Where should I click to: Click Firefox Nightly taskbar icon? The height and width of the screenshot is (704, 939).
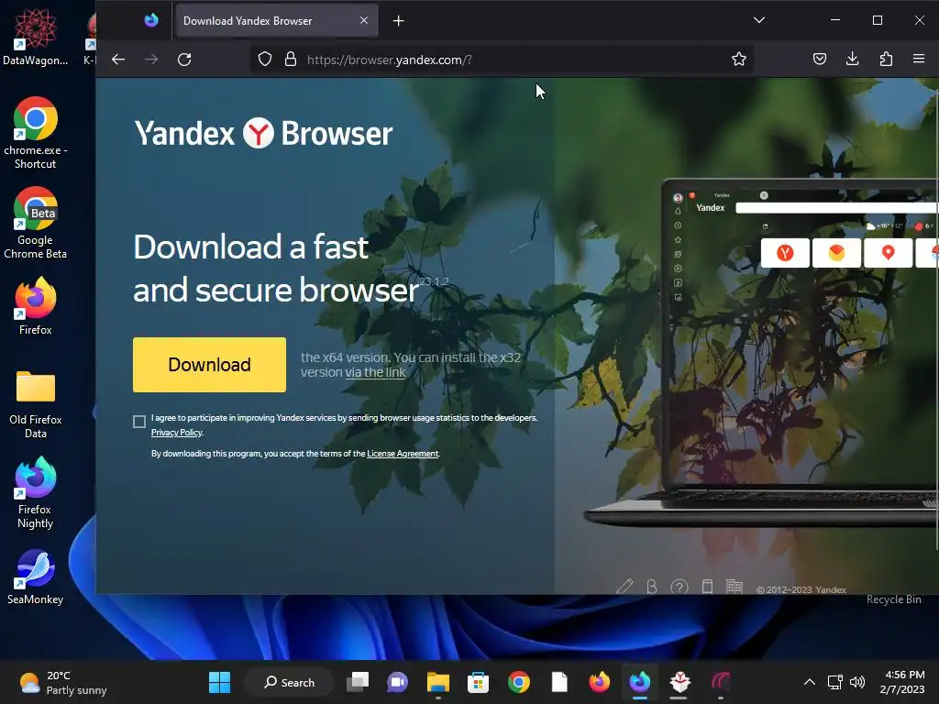(639, 682)
